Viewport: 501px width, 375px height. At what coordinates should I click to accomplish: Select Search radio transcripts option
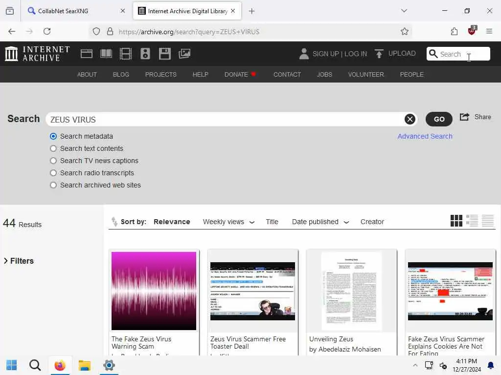point(53,173)
